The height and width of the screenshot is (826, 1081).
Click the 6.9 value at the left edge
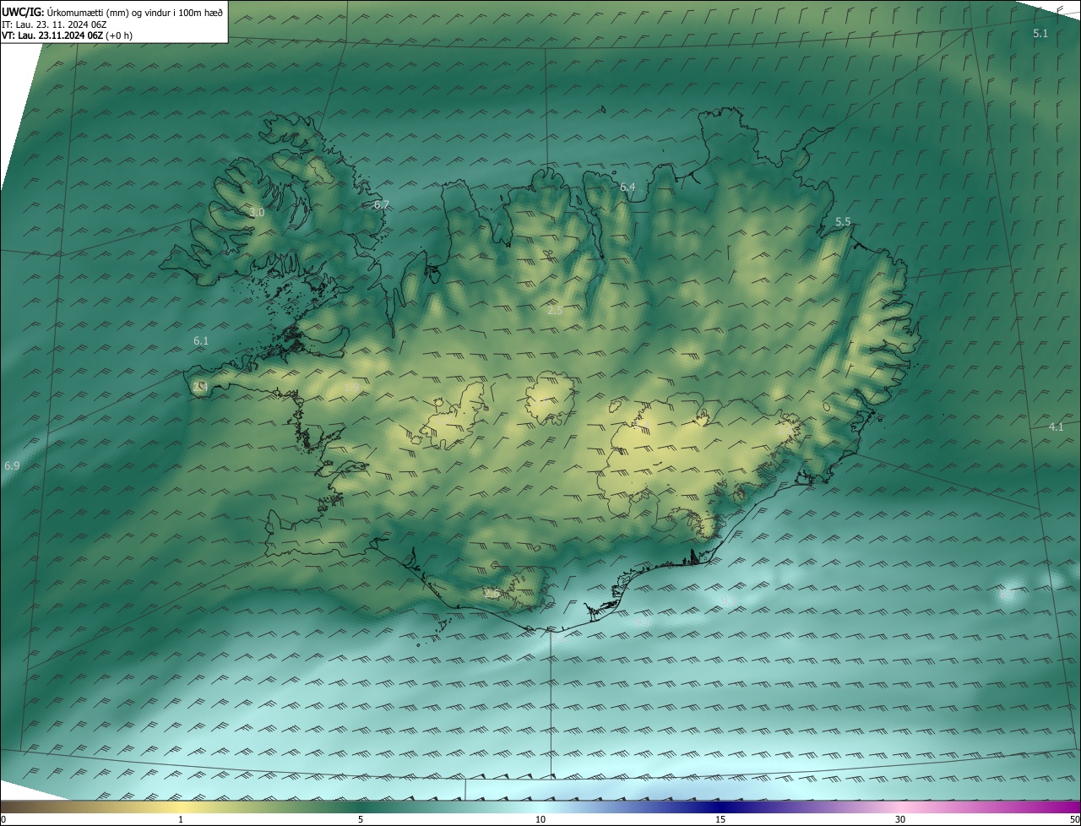(12, 466)
